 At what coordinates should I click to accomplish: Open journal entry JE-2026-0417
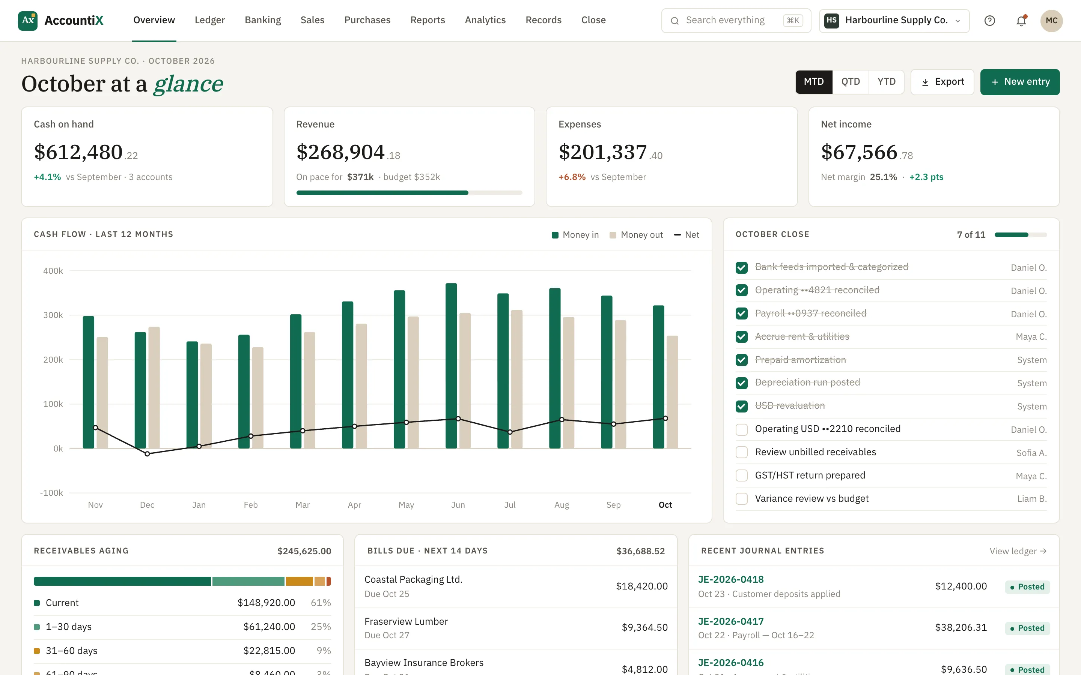click(731, 621)
